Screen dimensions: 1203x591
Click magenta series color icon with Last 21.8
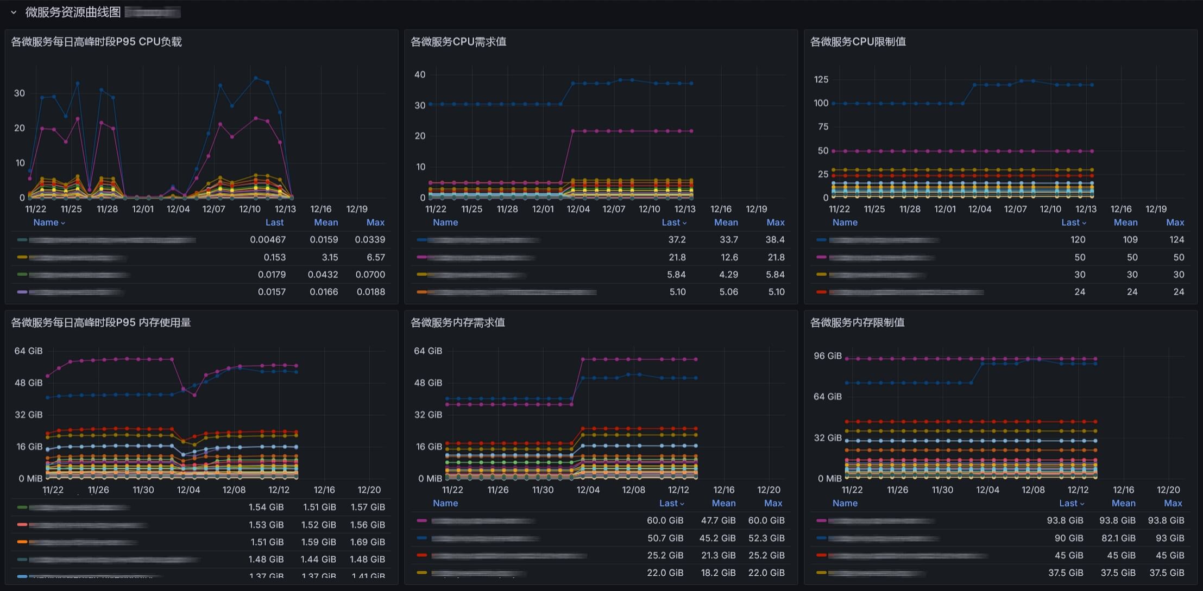tap(422, 257)
